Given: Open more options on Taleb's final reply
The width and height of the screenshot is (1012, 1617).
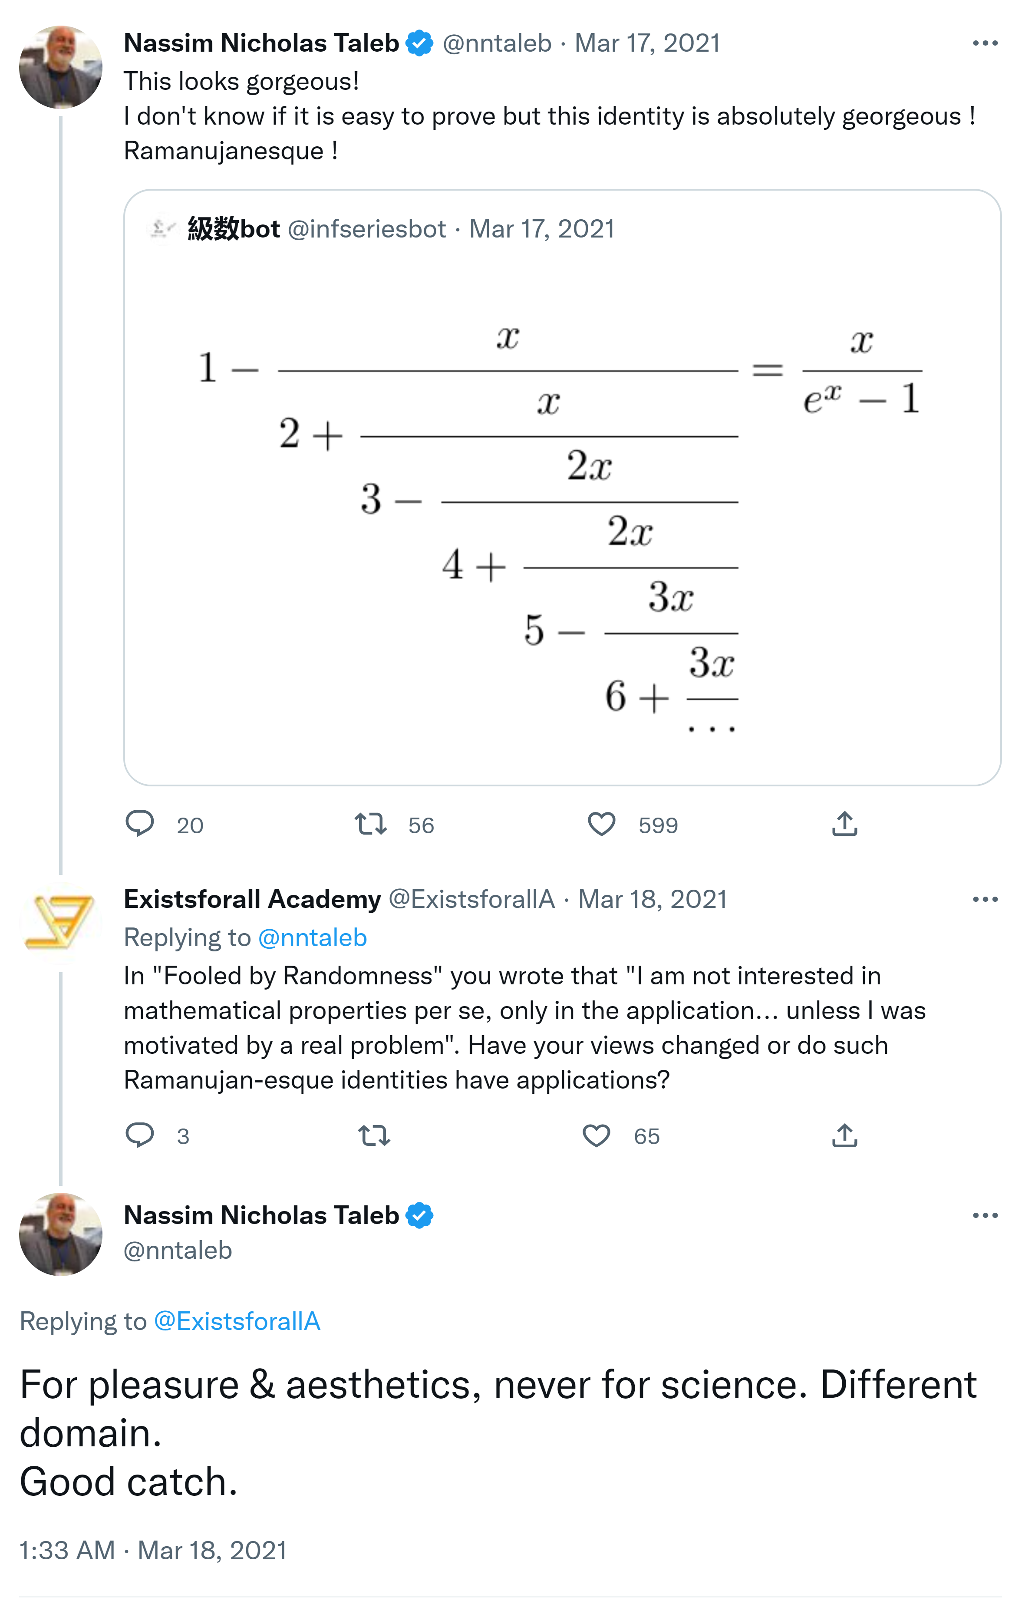Looking at the screenshot, I should click(x=985, y=1215).
